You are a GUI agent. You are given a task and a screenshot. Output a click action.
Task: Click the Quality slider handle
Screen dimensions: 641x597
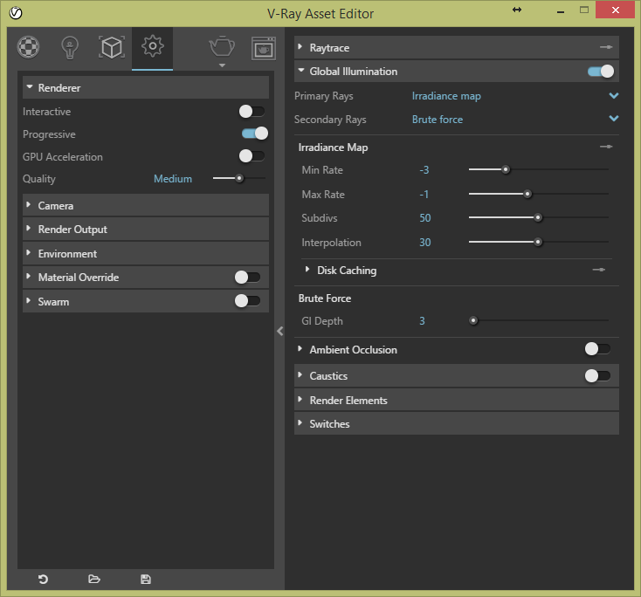click(x=239, y=178)
